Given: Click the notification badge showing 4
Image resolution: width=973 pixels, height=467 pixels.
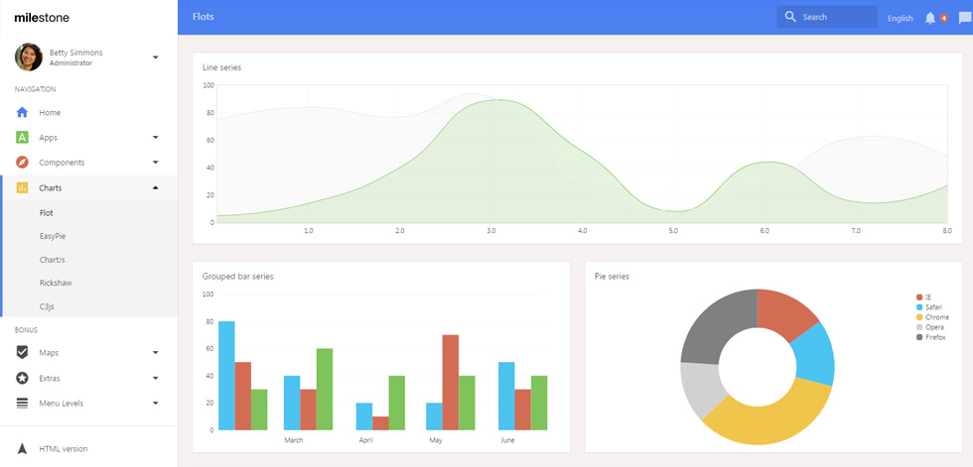Looking at the screenshot, I should (943, 18).
